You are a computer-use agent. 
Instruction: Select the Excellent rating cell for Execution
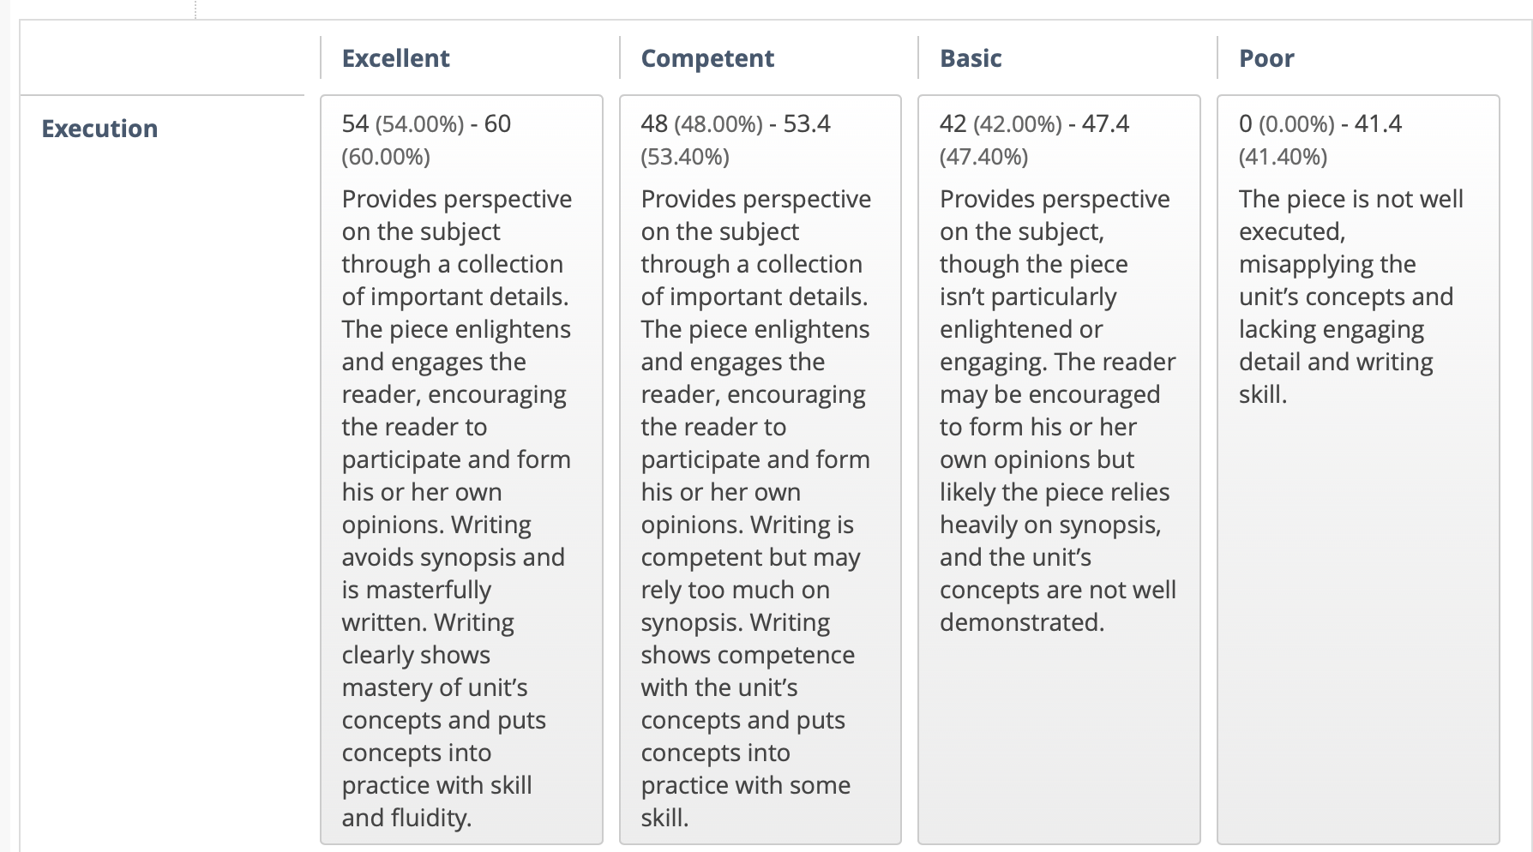coord(461,470)
